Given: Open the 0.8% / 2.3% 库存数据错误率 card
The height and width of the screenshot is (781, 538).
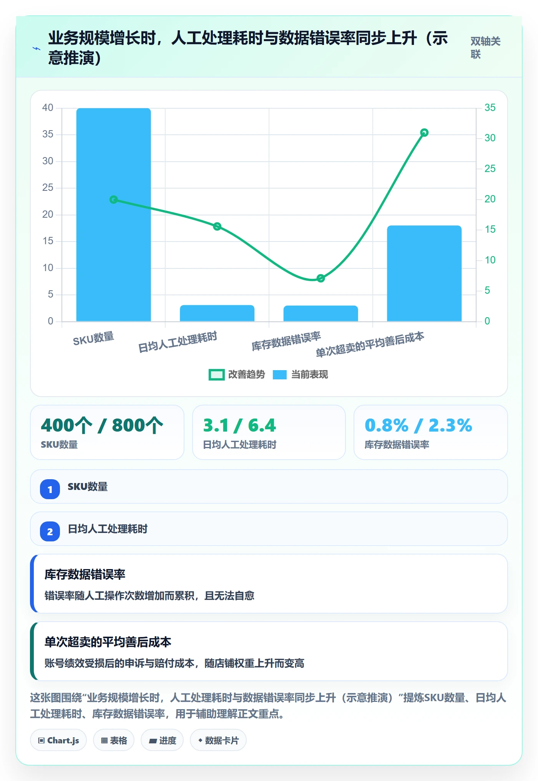Looking at the screenshot, I should click(431, 432).
